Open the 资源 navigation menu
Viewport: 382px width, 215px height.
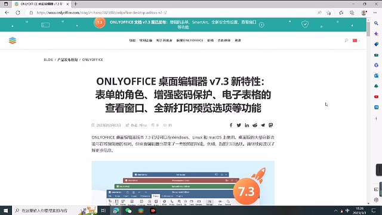238,41
